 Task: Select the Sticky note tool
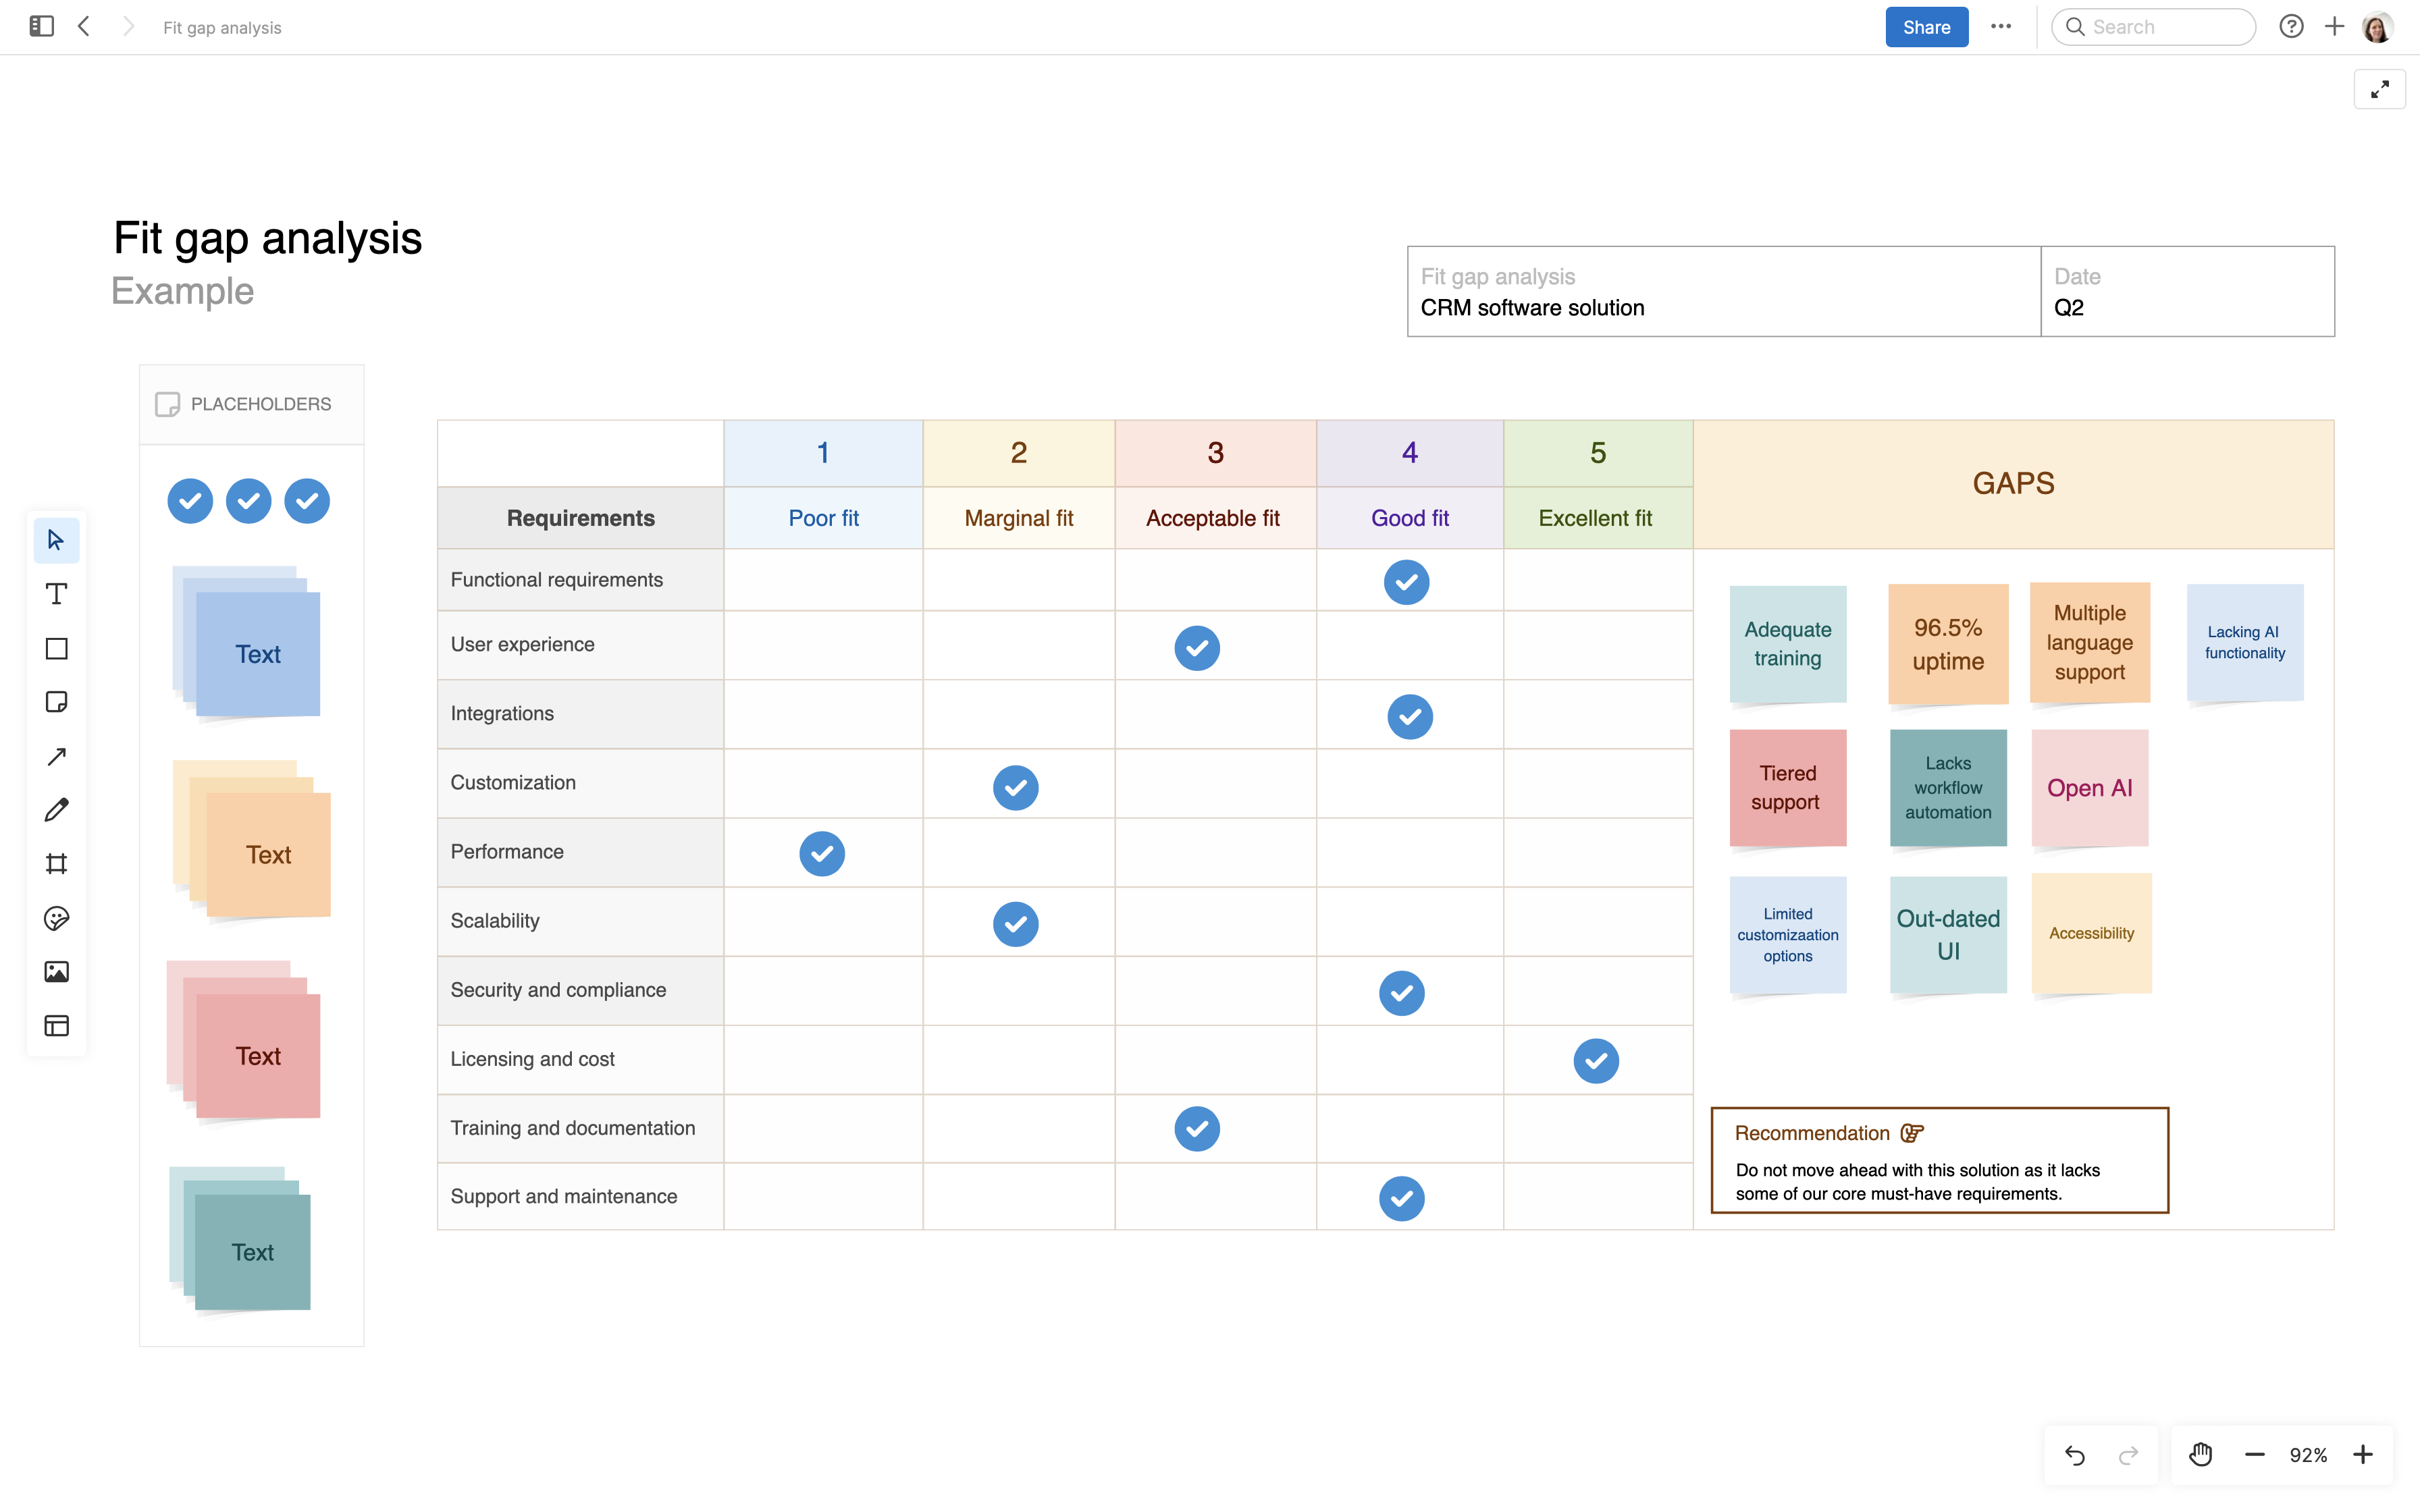pos(56,702)
